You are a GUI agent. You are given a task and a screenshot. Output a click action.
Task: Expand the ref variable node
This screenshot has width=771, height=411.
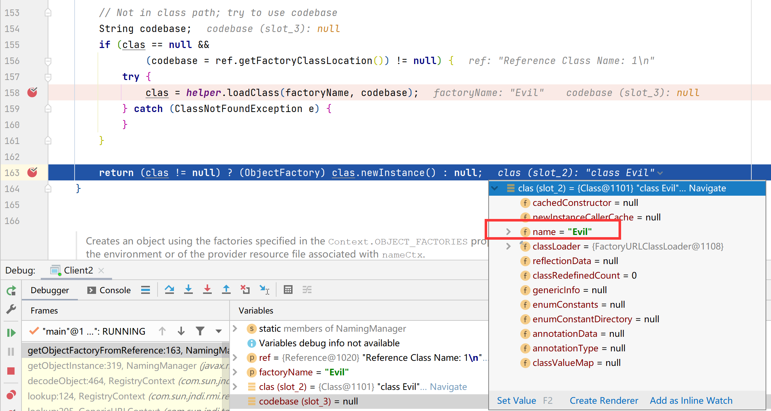(235, 358)
